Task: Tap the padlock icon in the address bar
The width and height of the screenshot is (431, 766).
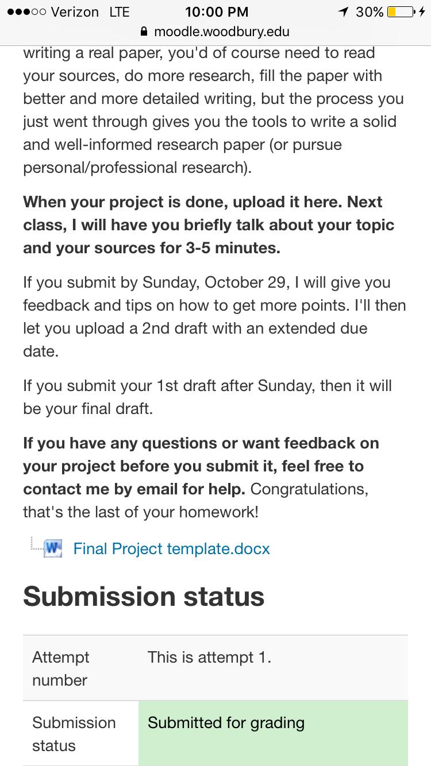Action: (x=144, y=32)
